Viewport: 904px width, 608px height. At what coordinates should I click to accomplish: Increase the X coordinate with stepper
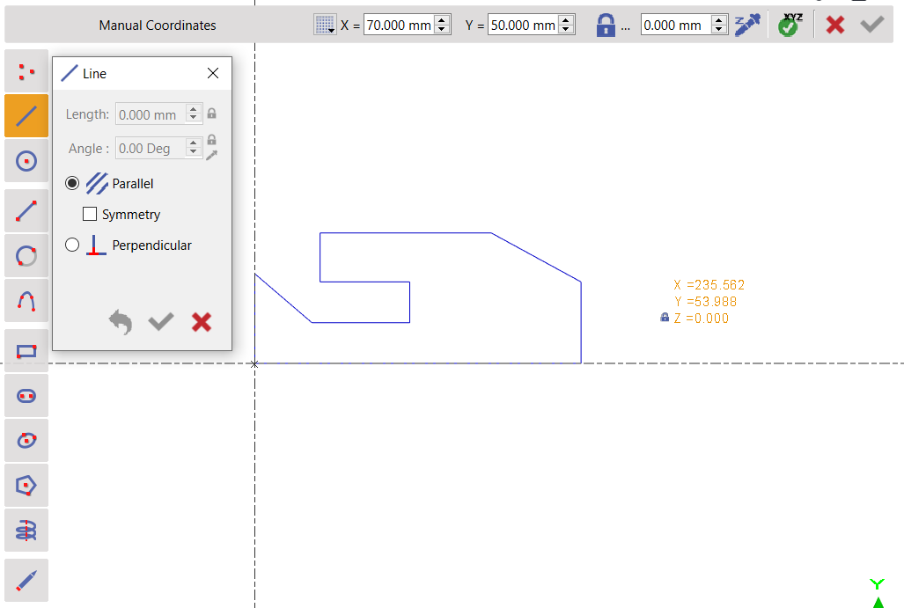point(442,21)
